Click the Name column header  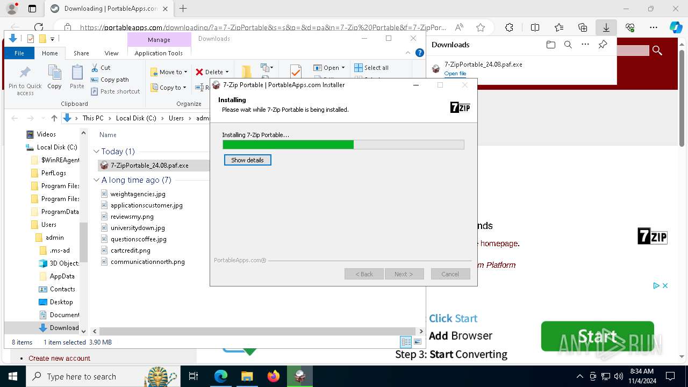pyautogui.click(x=108, y=135)
